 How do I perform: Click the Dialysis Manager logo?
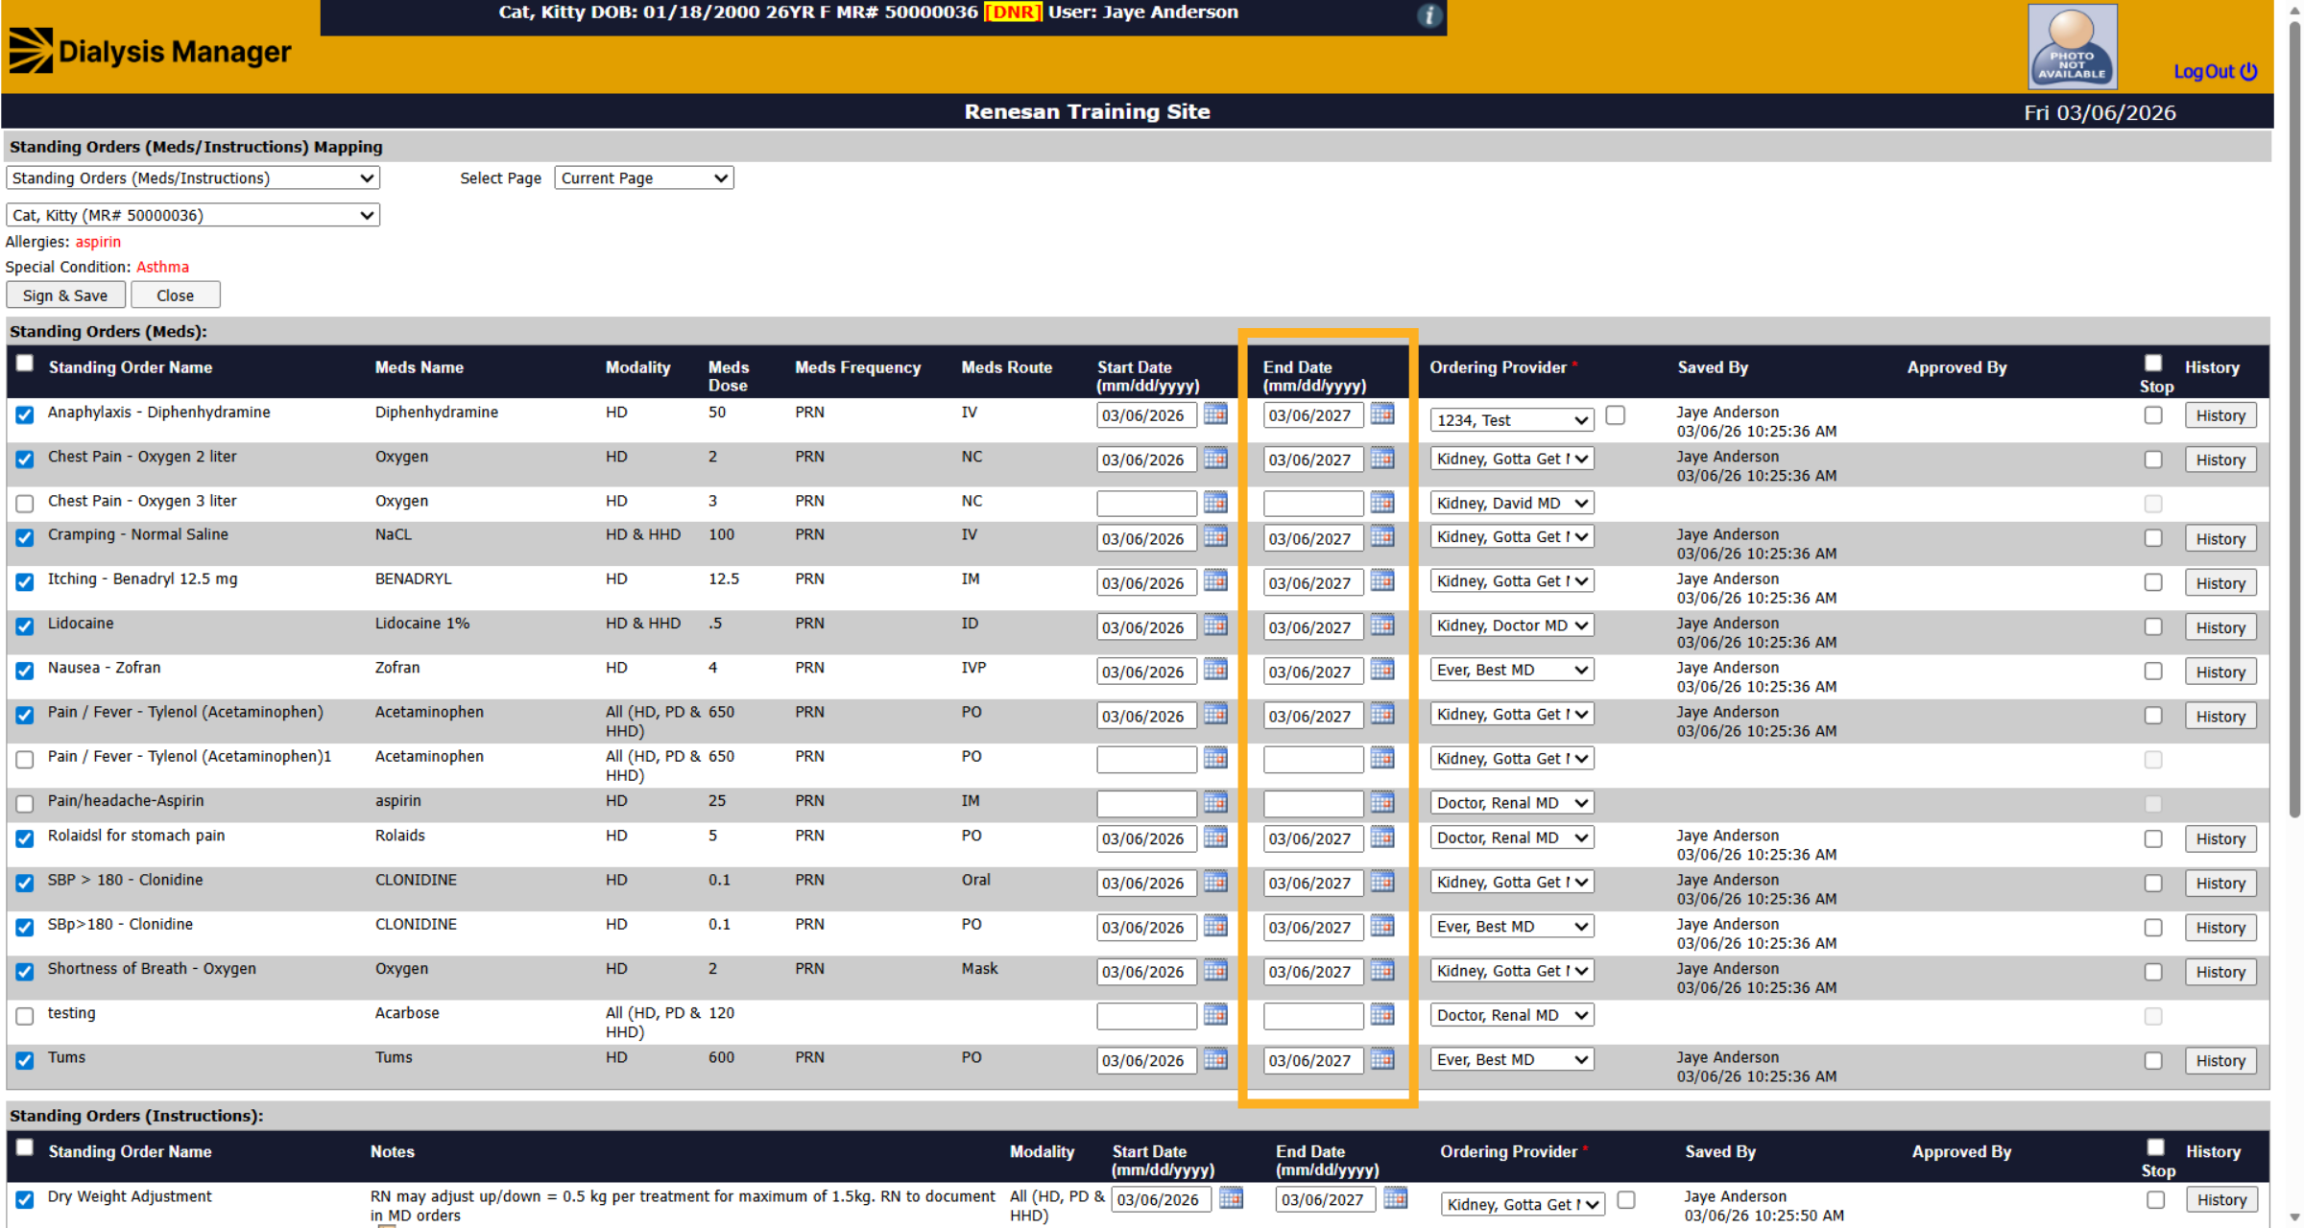click(151, 51)
